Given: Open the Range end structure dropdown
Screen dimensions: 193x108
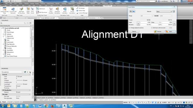Looking at the screenshot, I should 166,16.
